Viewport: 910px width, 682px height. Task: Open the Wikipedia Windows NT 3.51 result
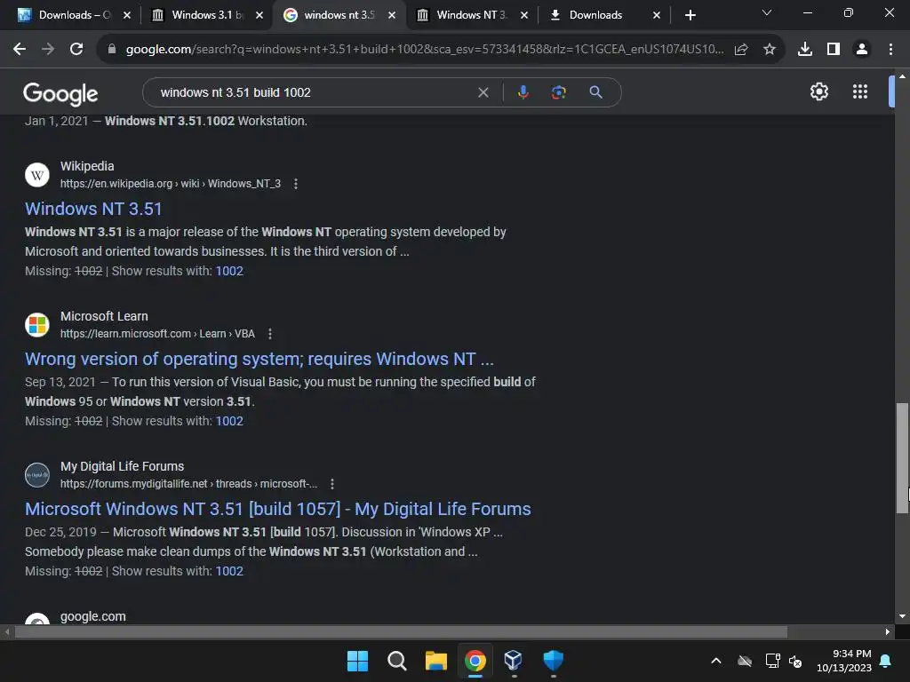pos(93,209)
